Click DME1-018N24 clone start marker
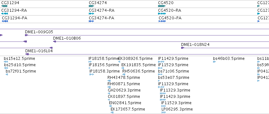The height and width of the screenshot is (114, 269). [182, 48]
